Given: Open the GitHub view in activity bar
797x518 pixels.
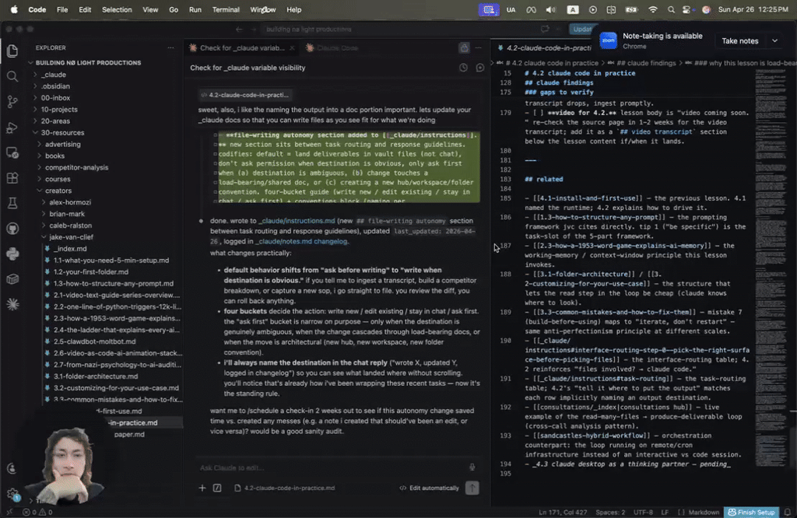Looking at the screenshot, I should click(12, 229).
